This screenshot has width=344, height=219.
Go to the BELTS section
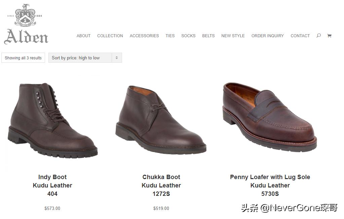(208, 36)
